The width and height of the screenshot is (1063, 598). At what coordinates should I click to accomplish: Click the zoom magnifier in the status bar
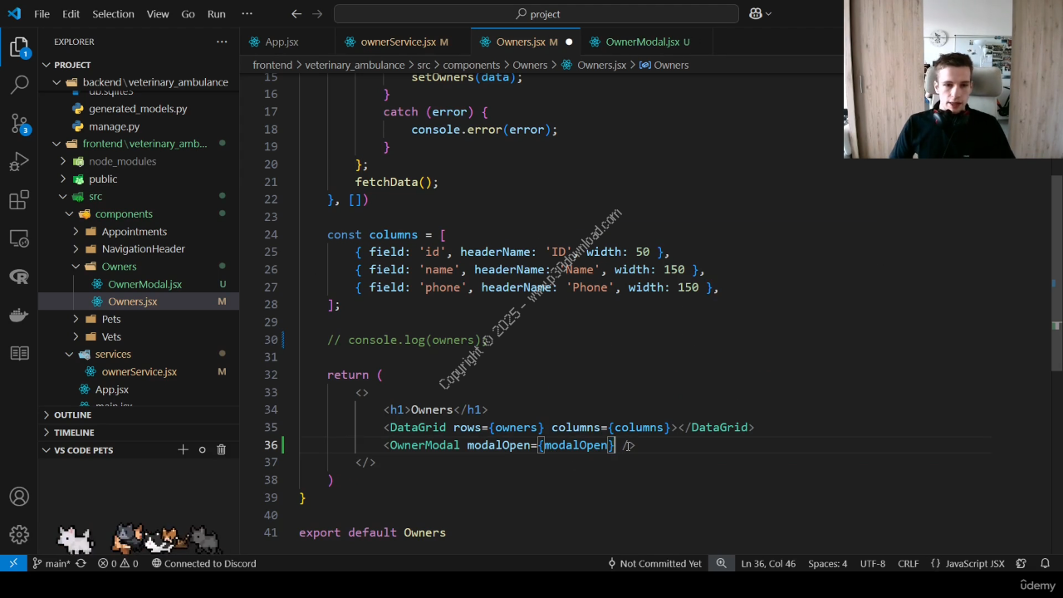pyautogui.click(x=721, y=563)
